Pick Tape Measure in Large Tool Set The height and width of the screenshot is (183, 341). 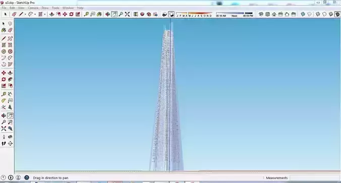4,95
